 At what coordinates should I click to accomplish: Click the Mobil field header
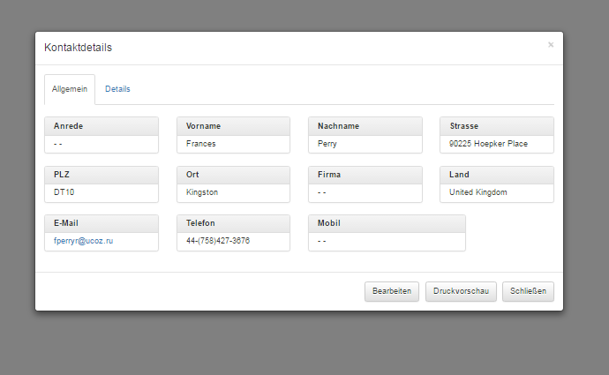[329, 223]
